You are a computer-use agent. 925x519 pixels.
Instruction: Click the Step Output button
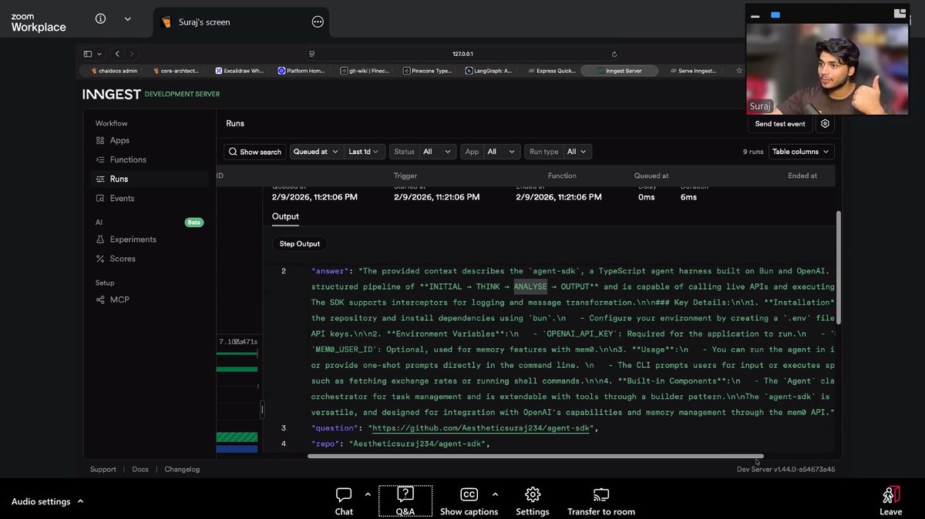299,243
